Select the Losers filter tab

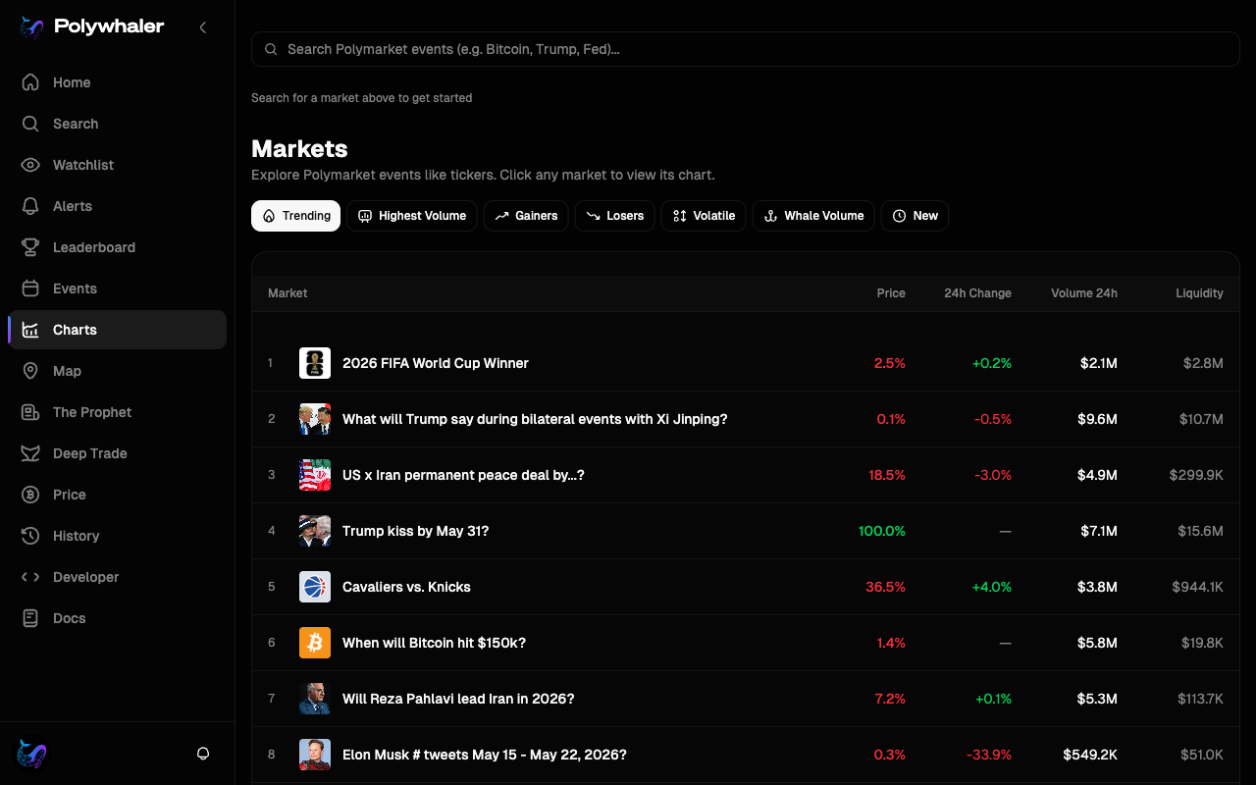coord(615,216)
